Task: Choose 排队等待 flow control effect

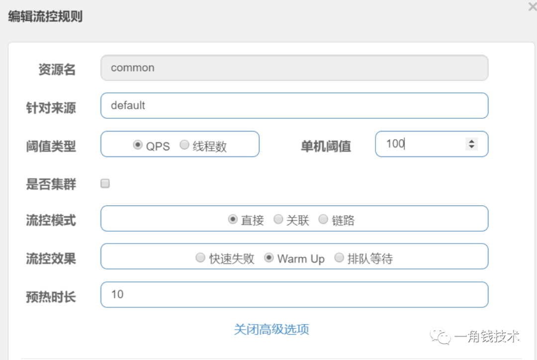Action: pos(339,258)
